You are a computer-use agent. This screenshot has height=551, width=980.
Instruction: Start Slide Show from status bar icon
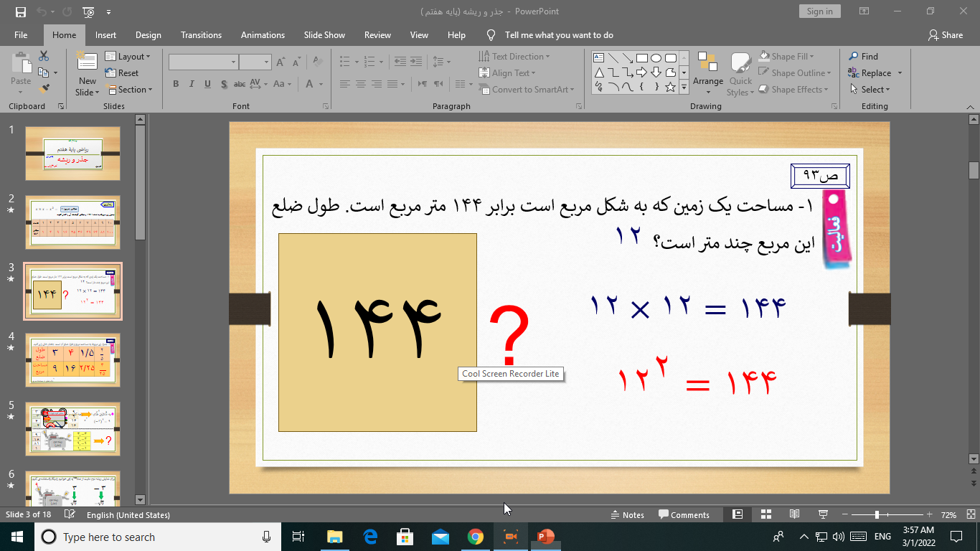[x=823, y=514]
